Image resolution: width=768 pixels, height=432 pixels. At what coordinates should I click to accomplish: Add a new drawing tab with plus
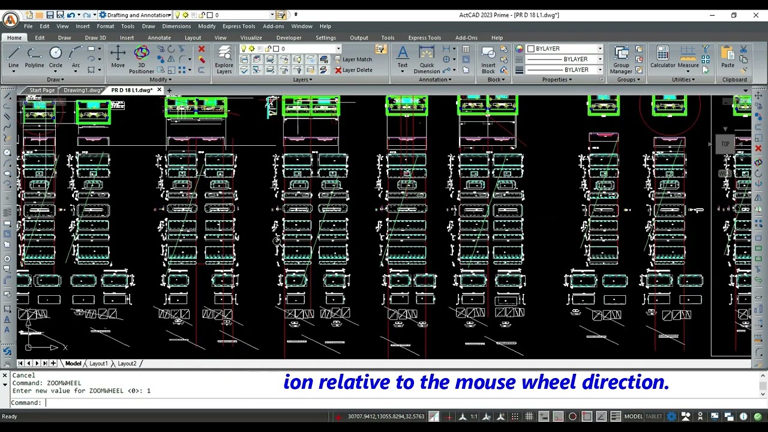point(169,90)
